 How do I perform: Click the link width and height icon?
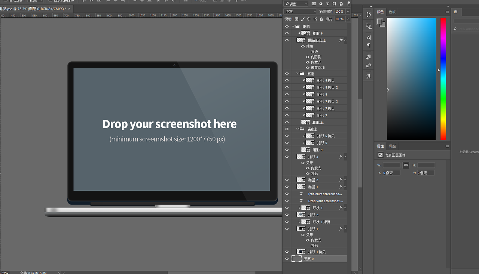406,165
